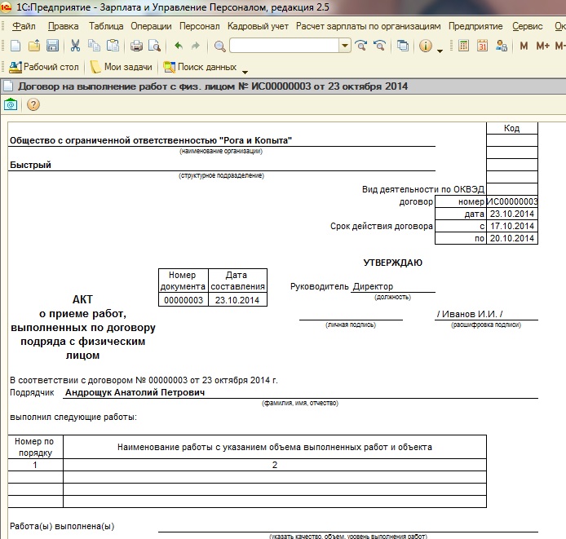
Task: Click the magnifier Find icon
Action: [219, 46]
